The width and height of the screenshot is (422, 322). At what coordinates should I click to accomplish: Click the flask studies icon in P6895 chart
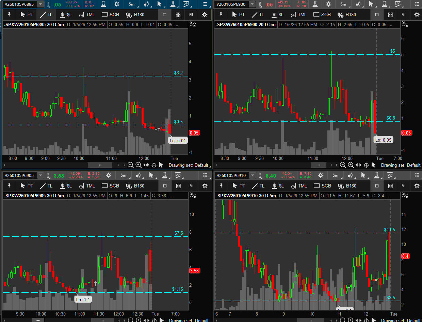(x=103, y=4)
